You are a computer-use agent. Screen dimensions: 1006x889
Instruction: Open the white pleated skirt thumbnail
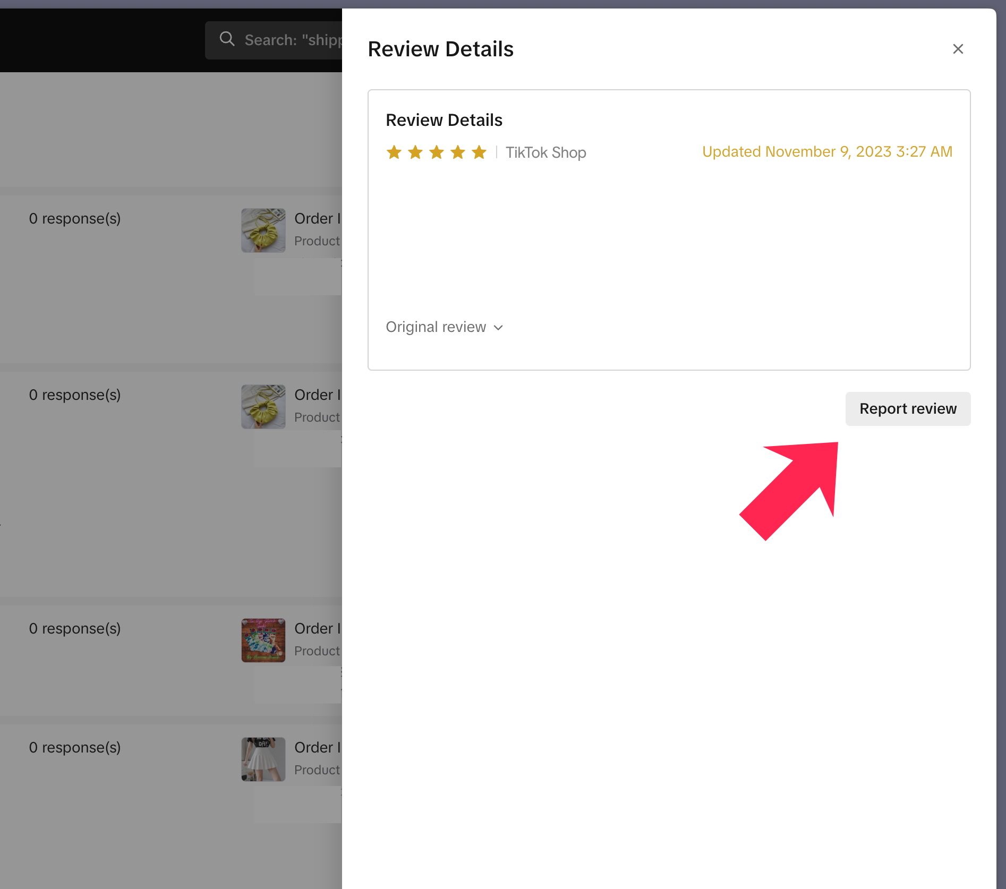263,759
